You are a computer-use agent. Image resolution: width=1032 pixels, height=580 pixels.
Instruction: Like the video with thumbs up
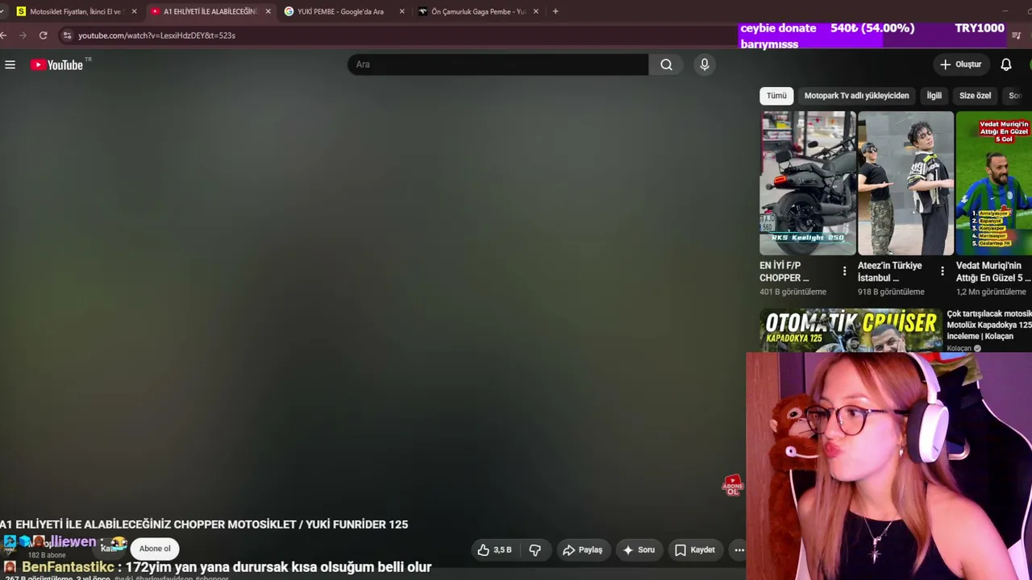494,550
